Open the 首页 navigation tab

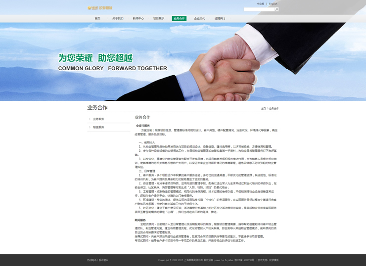point(97,18)
